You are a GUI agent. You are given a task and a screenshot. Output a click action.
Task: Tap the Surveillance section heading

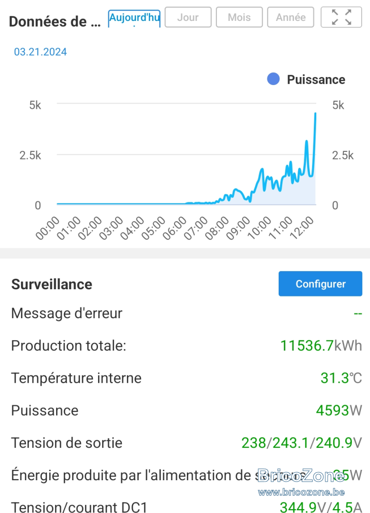pyautogui.click(x=52, y=284)
